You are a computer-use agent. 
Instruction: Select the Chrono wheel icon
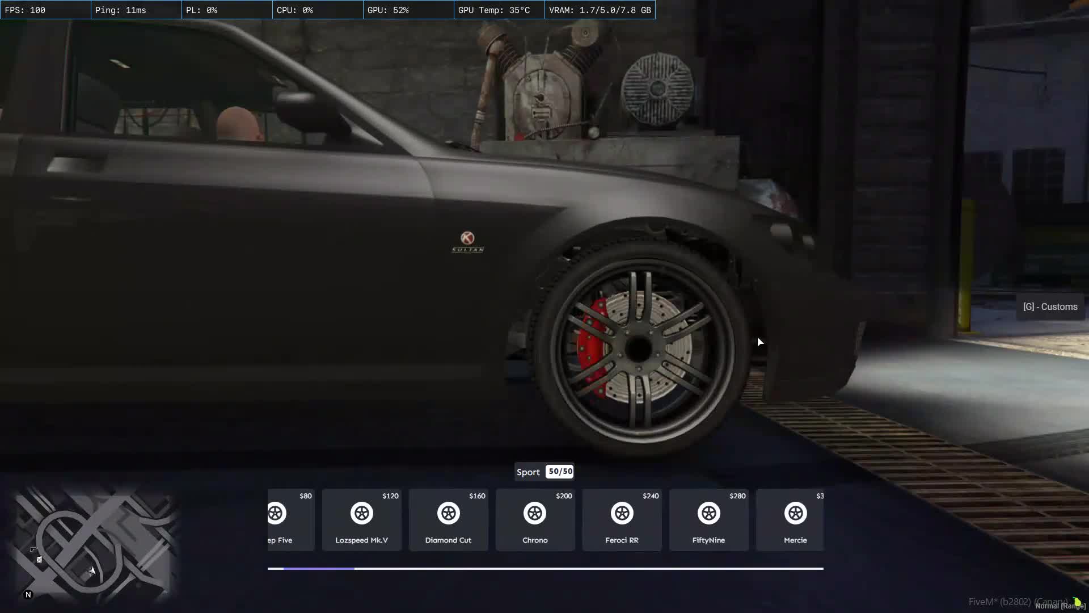click(x=535, y=514)
